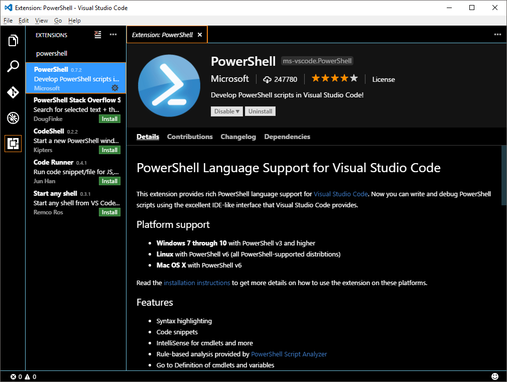Open the Help menu

tap(74, 21)
